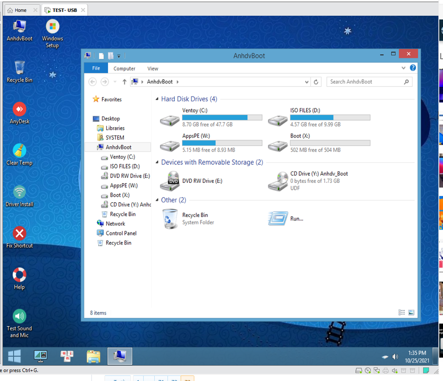This screenshot has width=443, height=381.
Task: Open the AnyDesk desktop shortcut
Action: (x=20, y=113)
